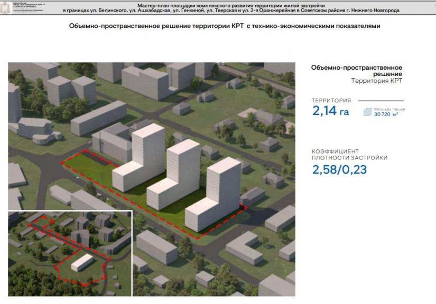This screenshot has height=304, width=436.
Task: Pick the rightmost white tower in the render
Action: [217, 193]
